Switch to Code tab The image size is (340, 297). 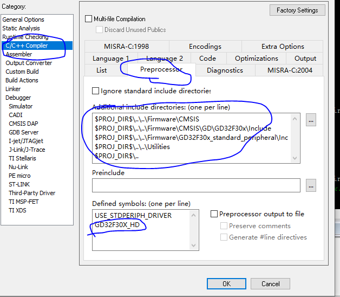click(207, 59)
